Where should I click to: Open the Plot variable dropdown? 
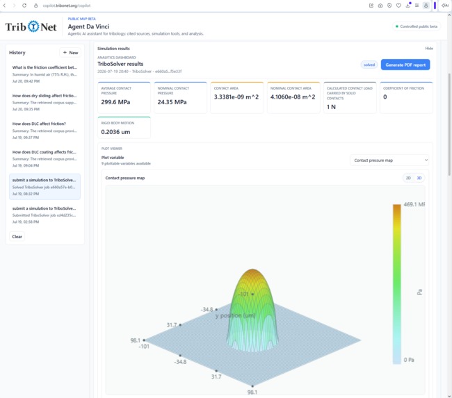click(389, 160)
